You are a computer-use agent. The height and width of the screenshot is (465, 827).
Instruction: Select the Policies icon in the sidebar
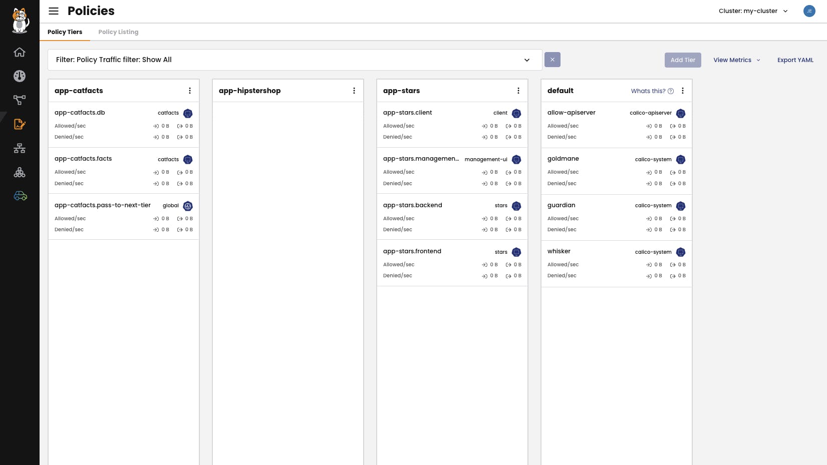click(20, 124)
